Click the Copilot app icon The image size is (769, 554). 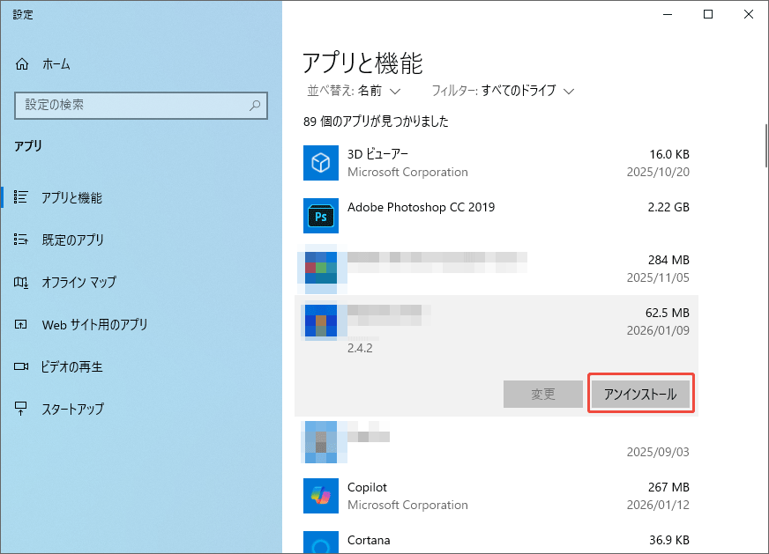tap(320, 496)
